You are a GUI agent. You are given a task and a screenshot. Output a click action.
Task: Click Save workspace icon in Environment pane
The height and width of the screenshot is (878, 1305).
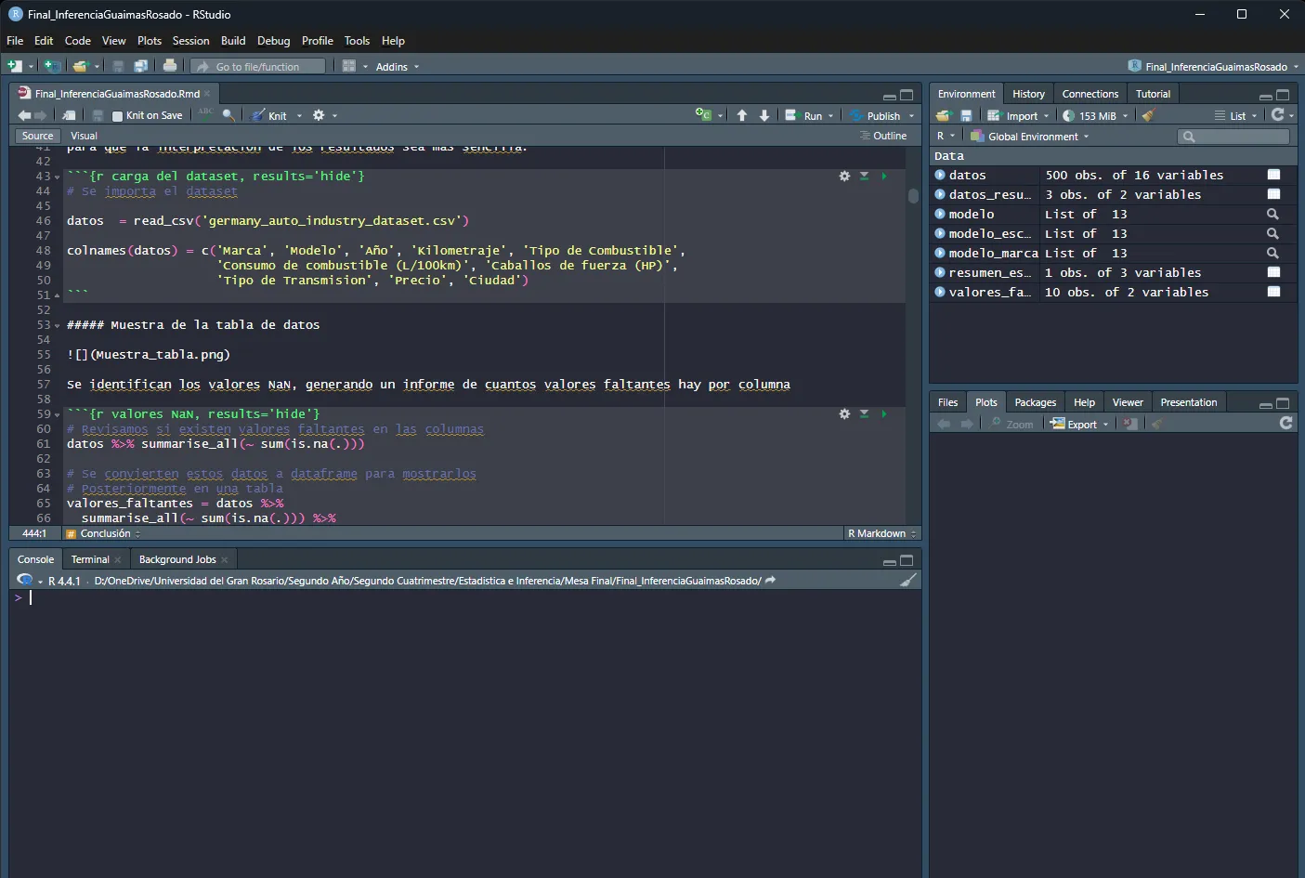click(966, 115)
